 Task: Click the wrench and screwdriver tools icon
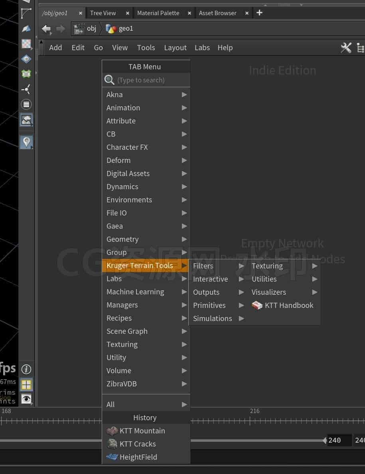[x=346, y=48]
